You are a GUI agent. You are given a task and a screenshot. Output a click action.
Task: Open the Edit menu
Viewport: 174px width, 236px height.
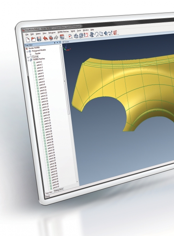(32, 34)
